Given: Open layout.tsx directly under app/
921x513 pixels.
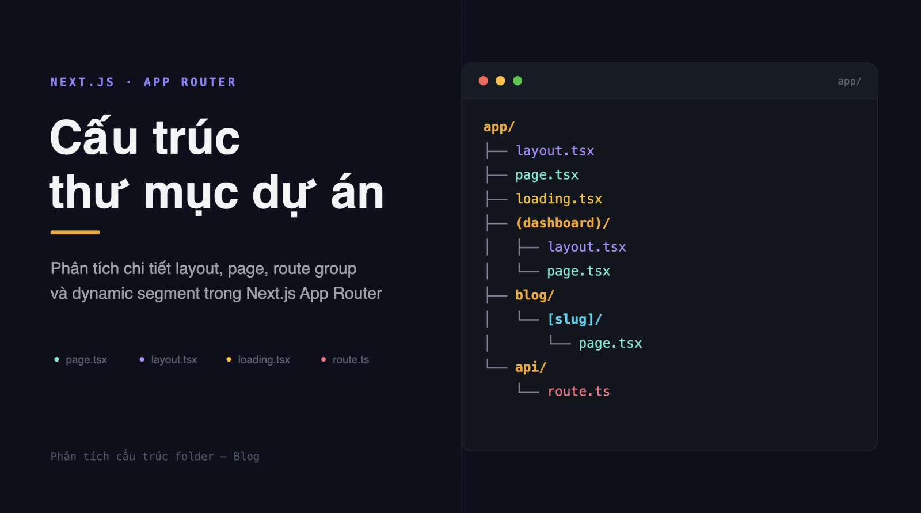Looking at the screenshot, I should (x=555, y=151).
